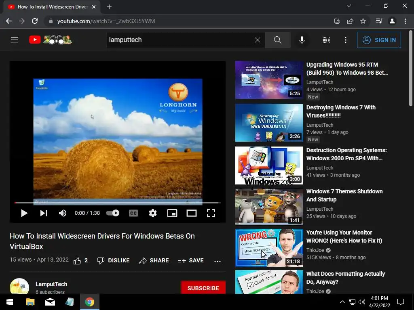Close the How To Install Widescreen tab
This screenshot has width=414, height=310.
click(94, 7)
